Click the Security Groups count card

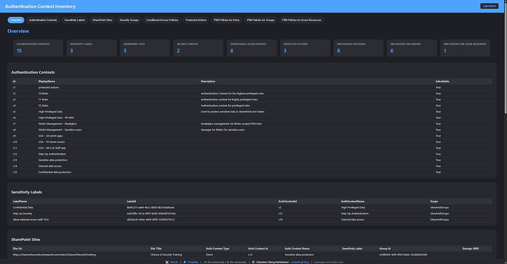198,48
